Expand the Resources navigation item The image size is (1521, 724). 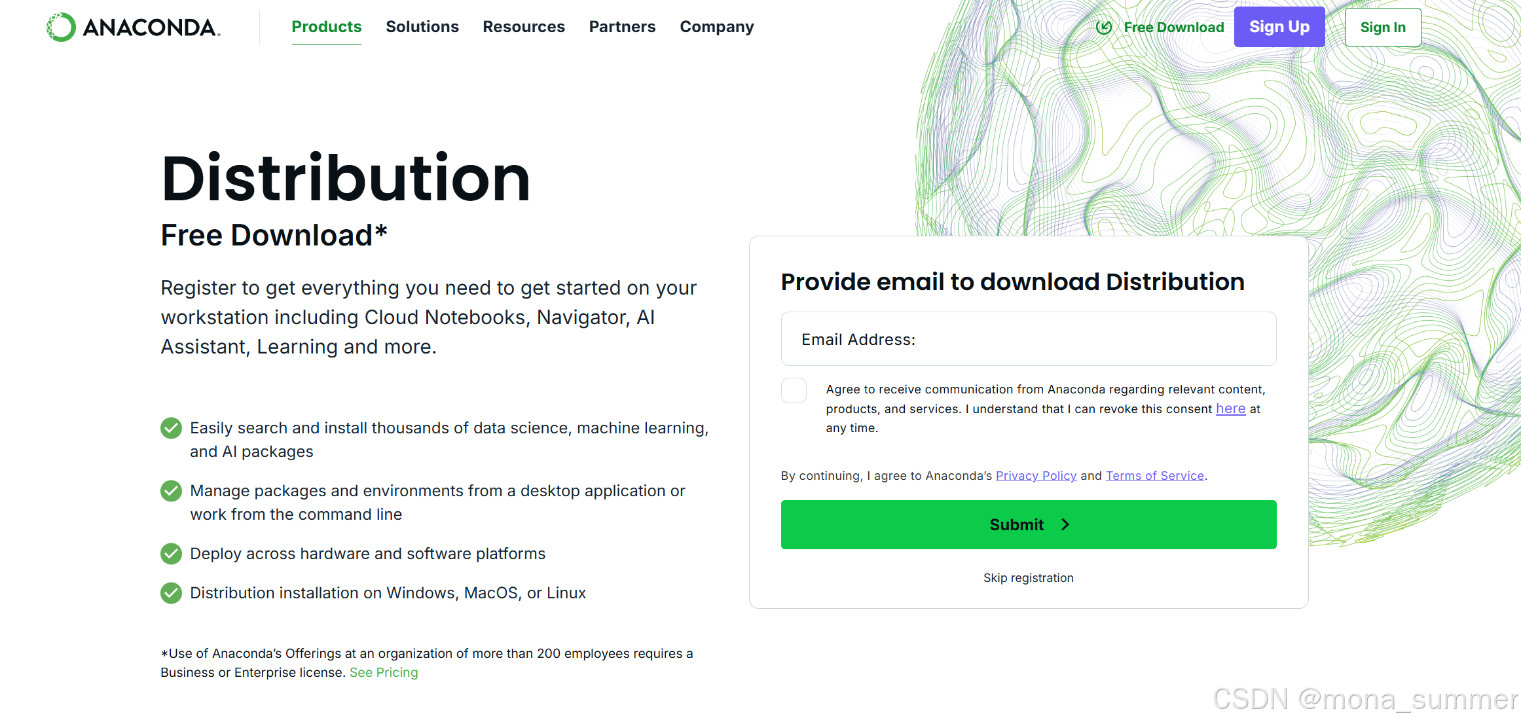523,27
